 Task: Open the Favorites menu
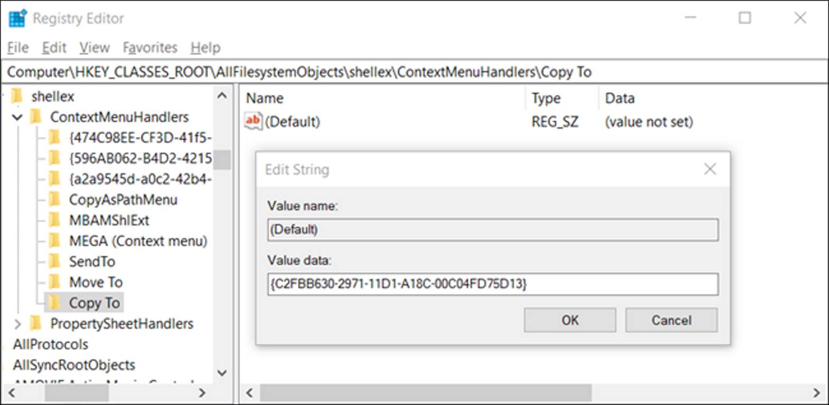(150, 48)
